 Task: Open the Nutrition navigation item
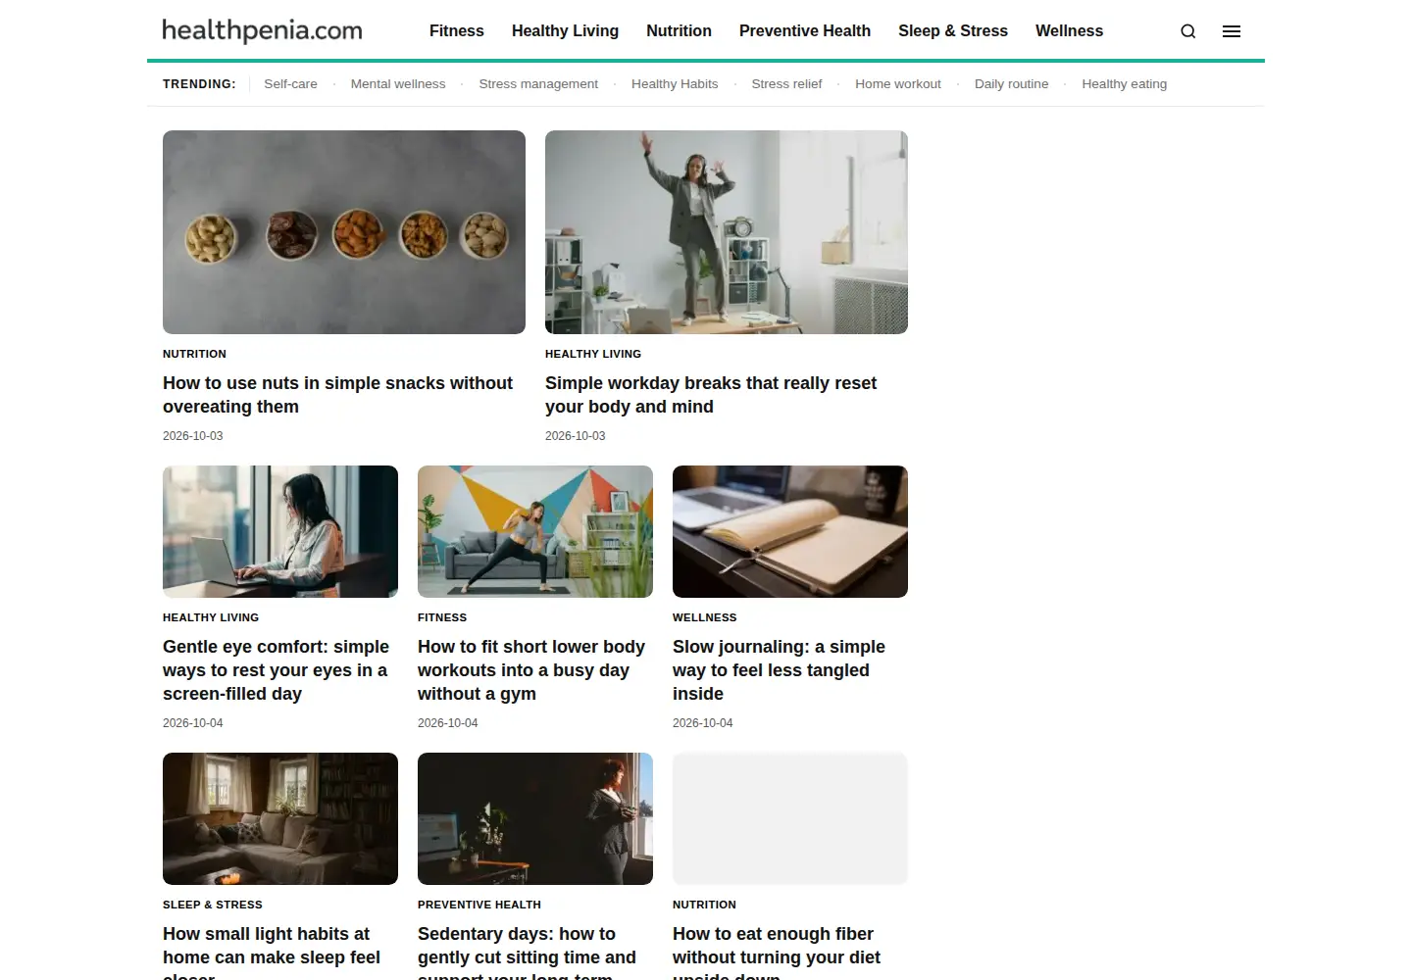point(679,31)
